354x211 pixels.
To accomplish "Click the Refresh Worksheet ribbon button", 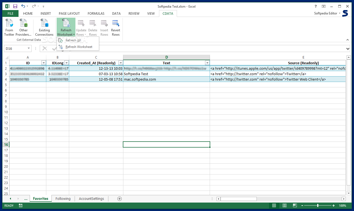I will 66,27.
